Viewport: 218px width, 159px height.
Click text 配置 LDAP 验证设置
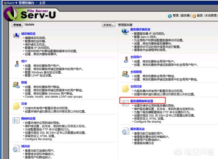38,75
